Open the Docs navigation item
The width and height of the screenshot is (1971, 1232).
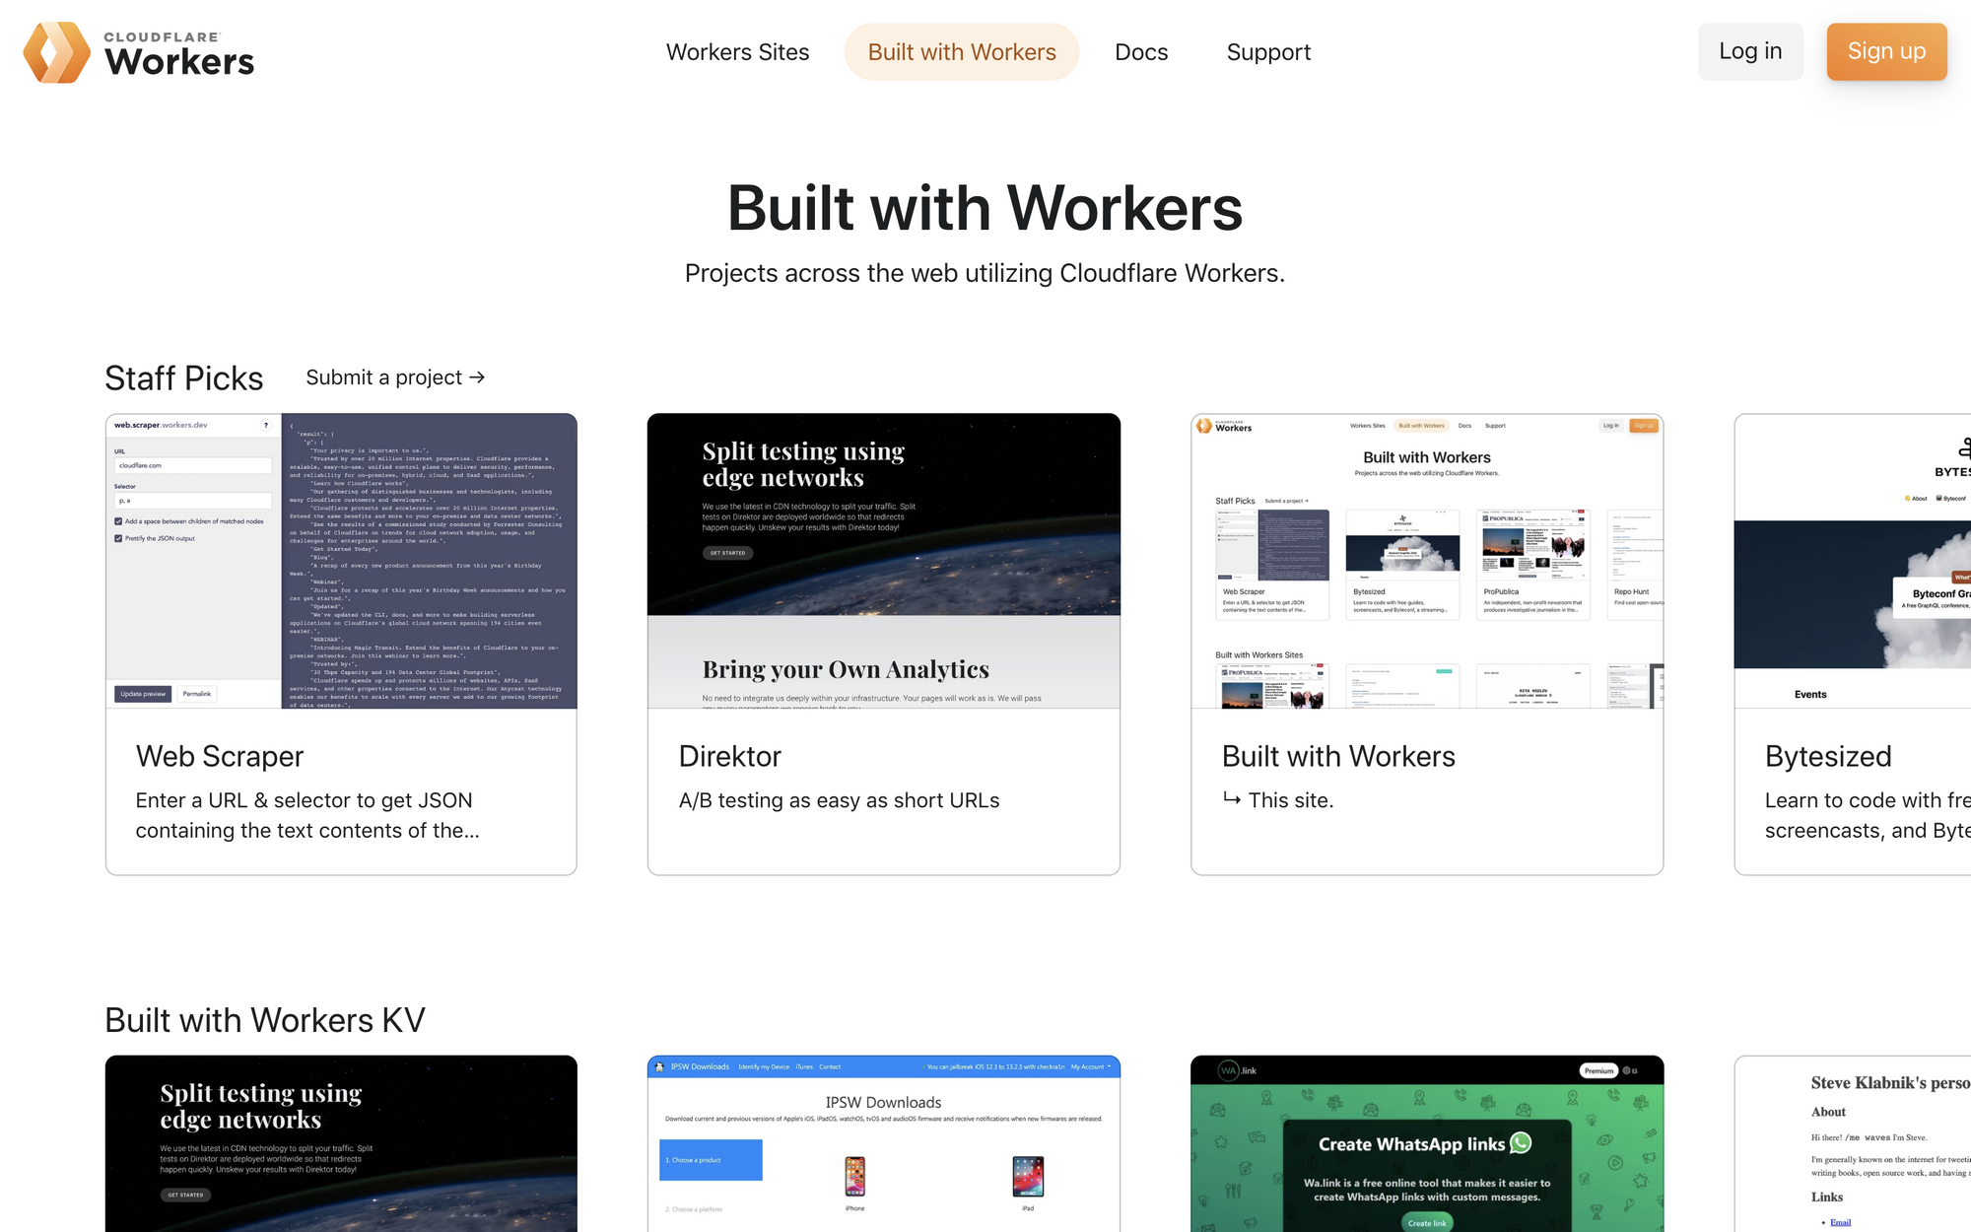click(x=1140, y=51)
